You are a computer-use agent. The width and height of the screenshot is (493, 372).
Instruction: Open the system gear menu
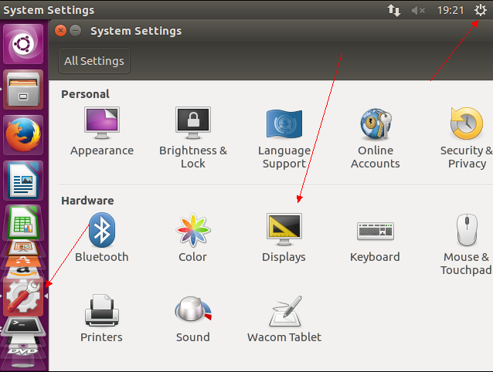tap(480, 10)
